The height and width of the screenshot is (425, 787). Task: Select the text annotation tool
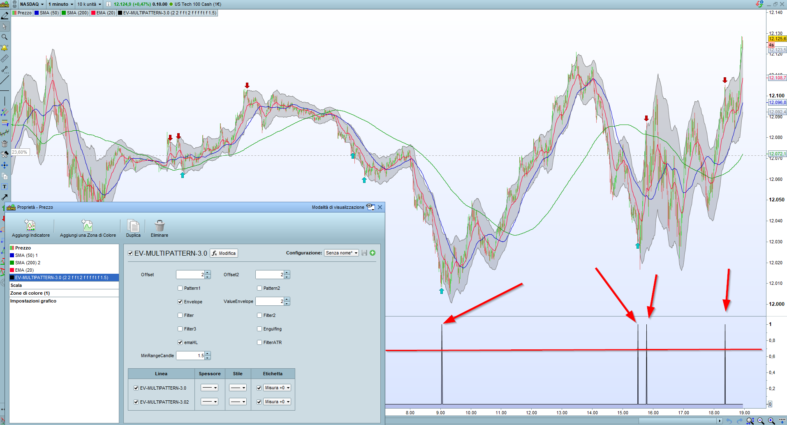tap(5, 187)
